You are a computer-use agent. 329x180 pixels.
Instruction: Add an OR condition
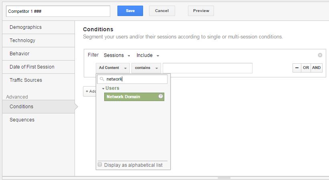click(306, 68)
